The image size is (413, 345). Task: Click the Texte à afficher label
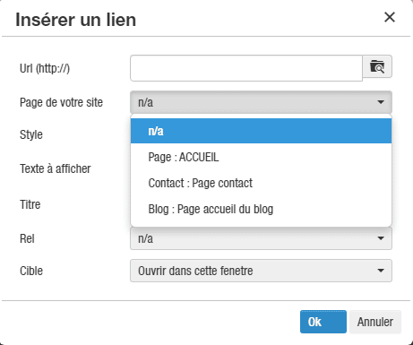click(x=56, y=168)
